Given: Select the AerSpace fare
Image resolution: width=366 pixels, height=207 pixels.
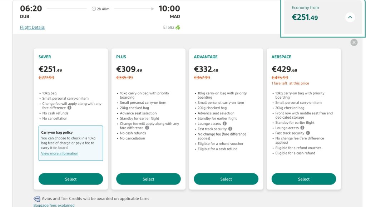Looking at the screenshot, I should [304, 179].
